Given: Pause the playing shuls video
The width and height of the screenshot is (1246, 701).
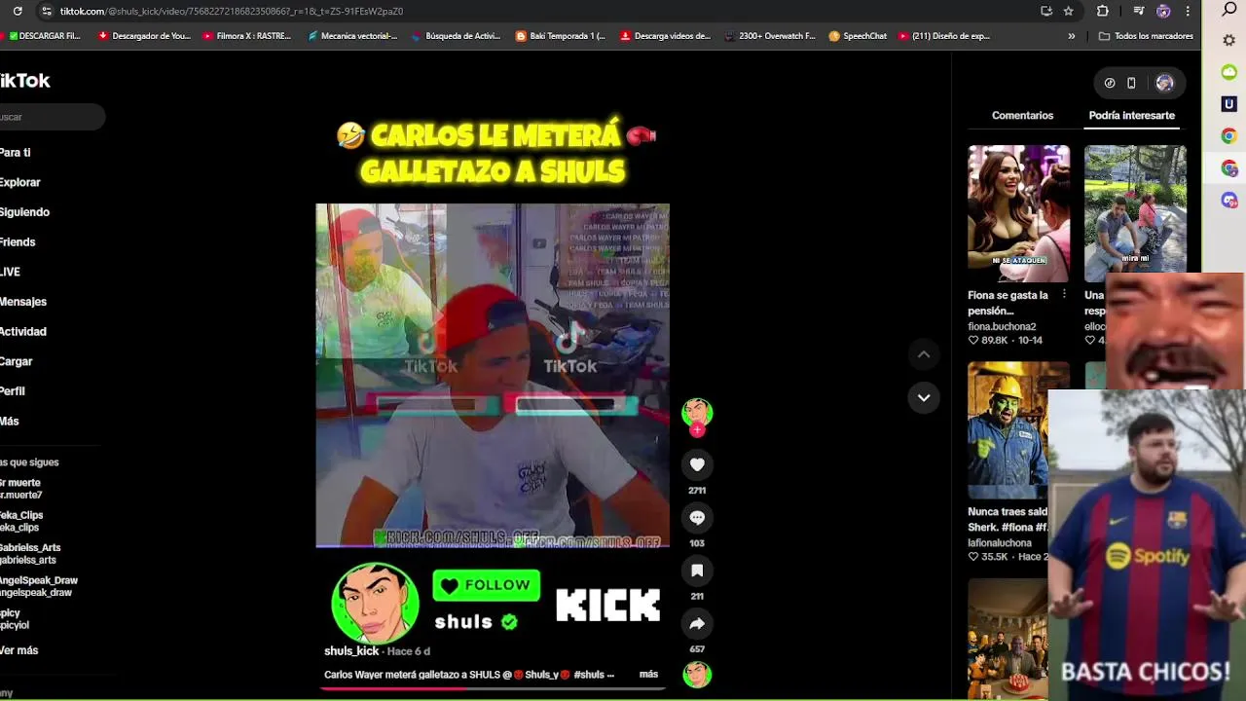Looking at the screenshot, I should click(x=493, y=376).
